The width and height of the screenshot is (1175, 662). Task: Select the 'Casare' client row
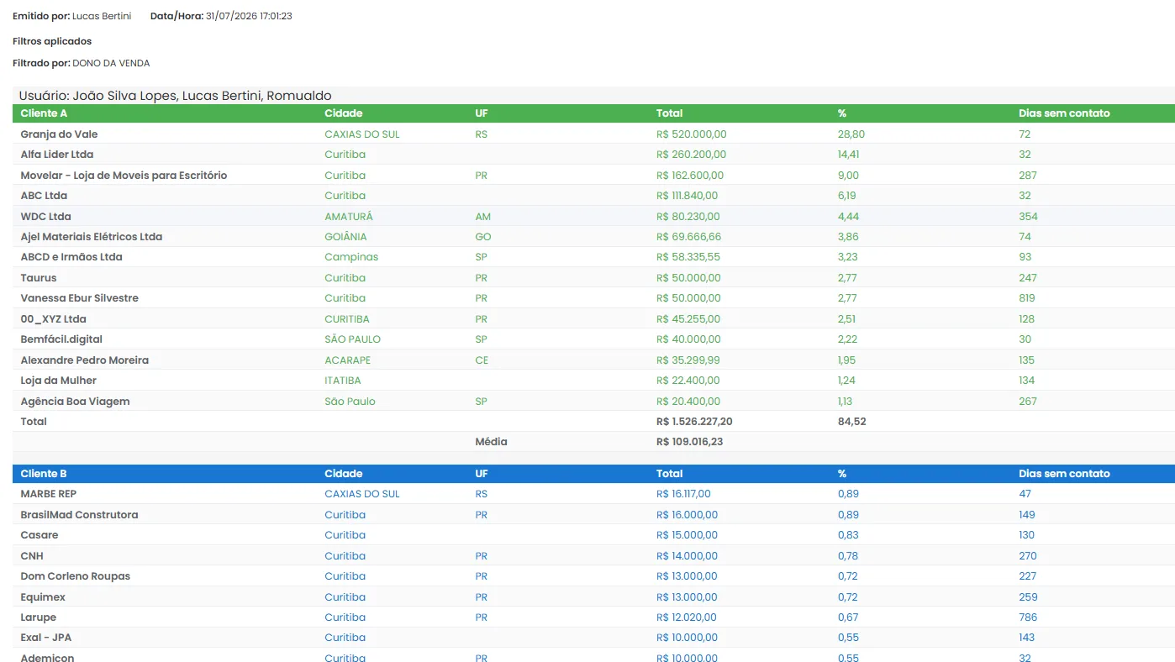593,535
